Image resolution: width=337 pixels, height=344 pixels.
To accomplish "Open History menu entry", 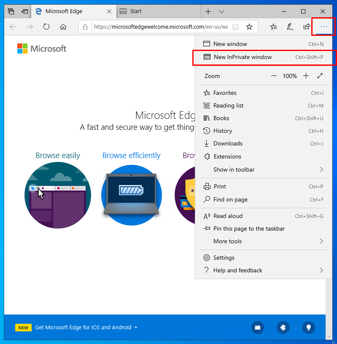I will 264,131.
